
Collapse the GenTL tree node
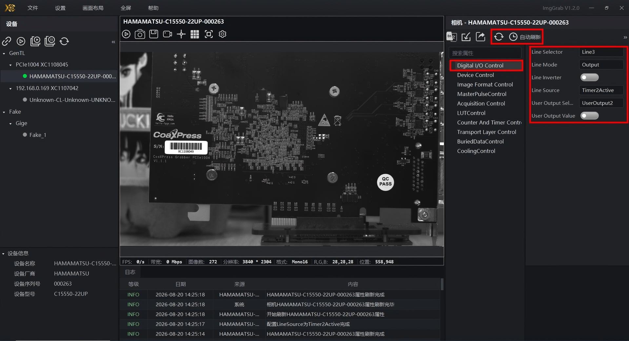pos(4,53)
